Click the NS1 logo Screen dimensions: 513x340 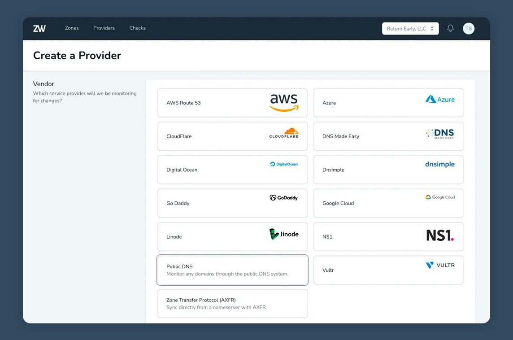pos(440,235)
